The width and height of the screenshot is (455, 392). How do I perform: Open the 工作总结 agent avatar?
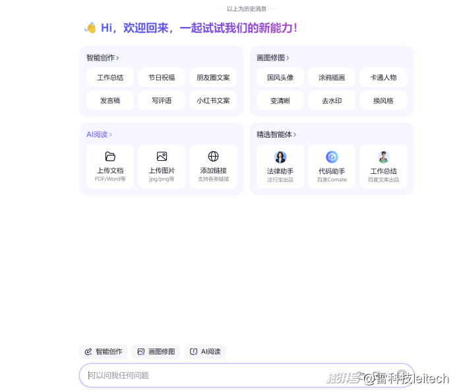click(383, 157)
